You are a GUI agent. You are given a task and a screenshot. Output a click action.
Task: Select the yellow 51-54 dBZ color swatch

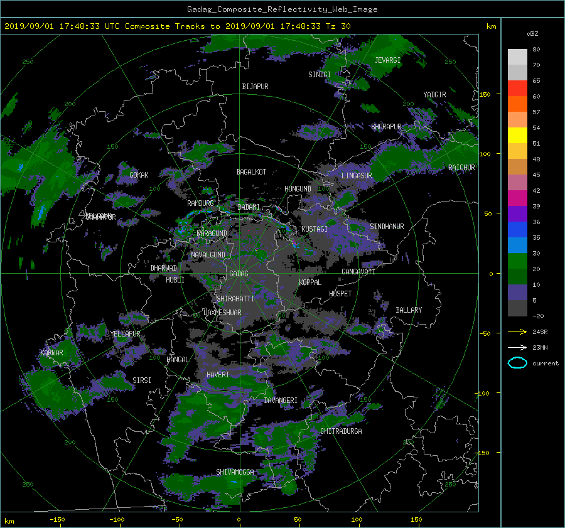[x=517, y=135]
